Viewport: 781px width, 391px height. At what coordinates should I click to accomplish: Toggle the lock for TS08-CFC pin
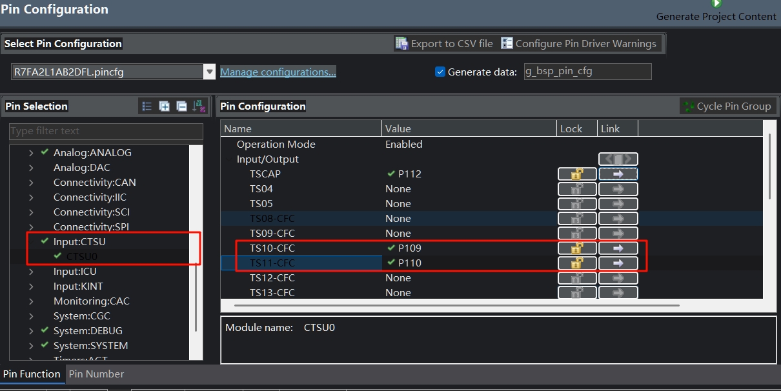tap(577, 219)
